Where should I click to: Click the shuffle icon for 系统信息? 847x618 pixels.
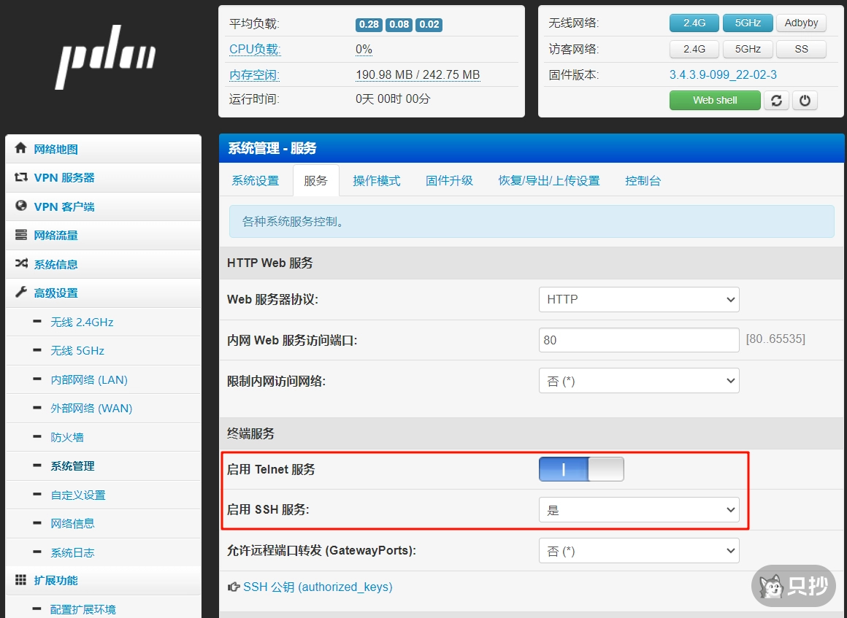click(x=21, y=264)
